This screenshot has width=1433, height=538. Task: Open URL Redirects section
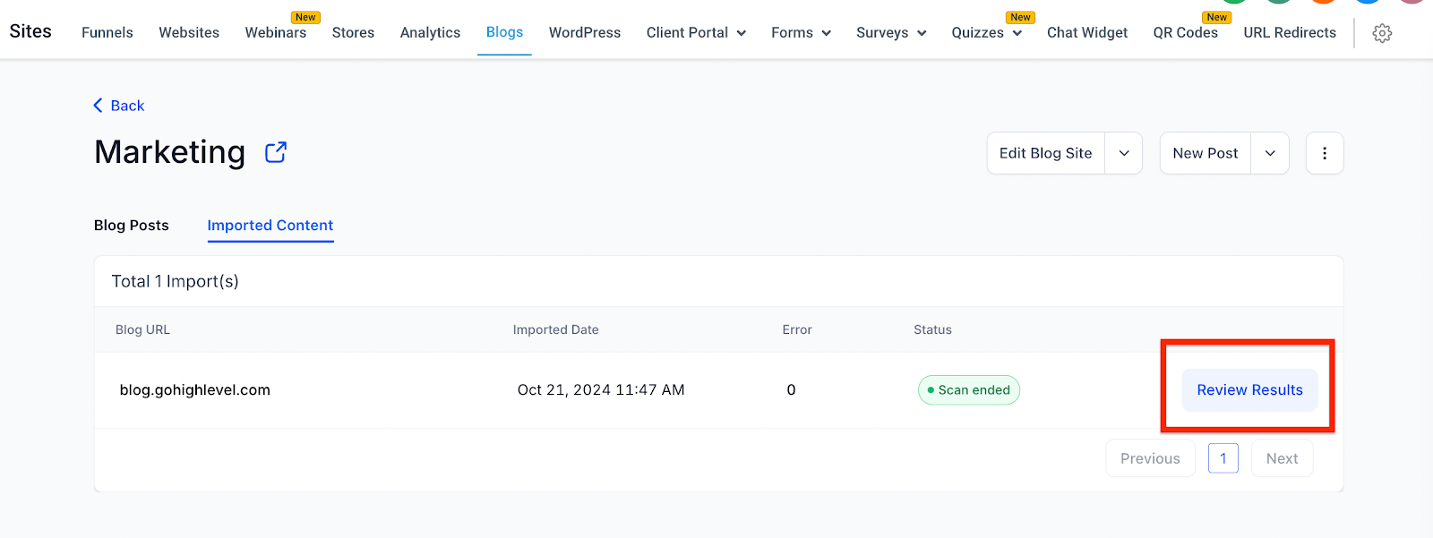(x=1290, y=32)
